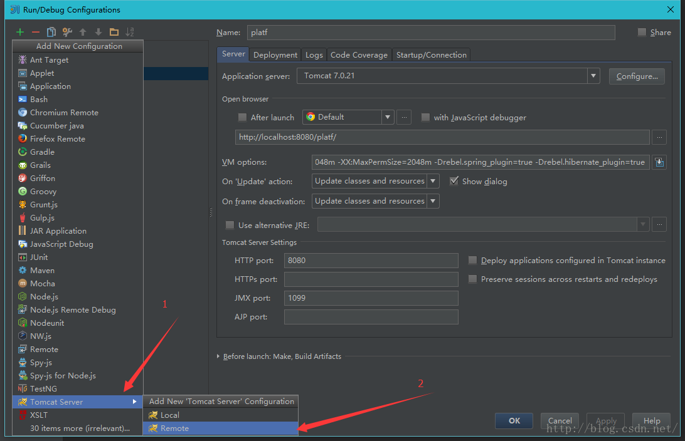
Task: Choose JUnit configuration type
Action: coord(78,257)
